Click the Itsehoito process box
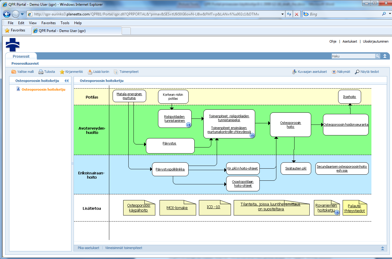This screenshot has height=259, width=392. tap(350, 97)
